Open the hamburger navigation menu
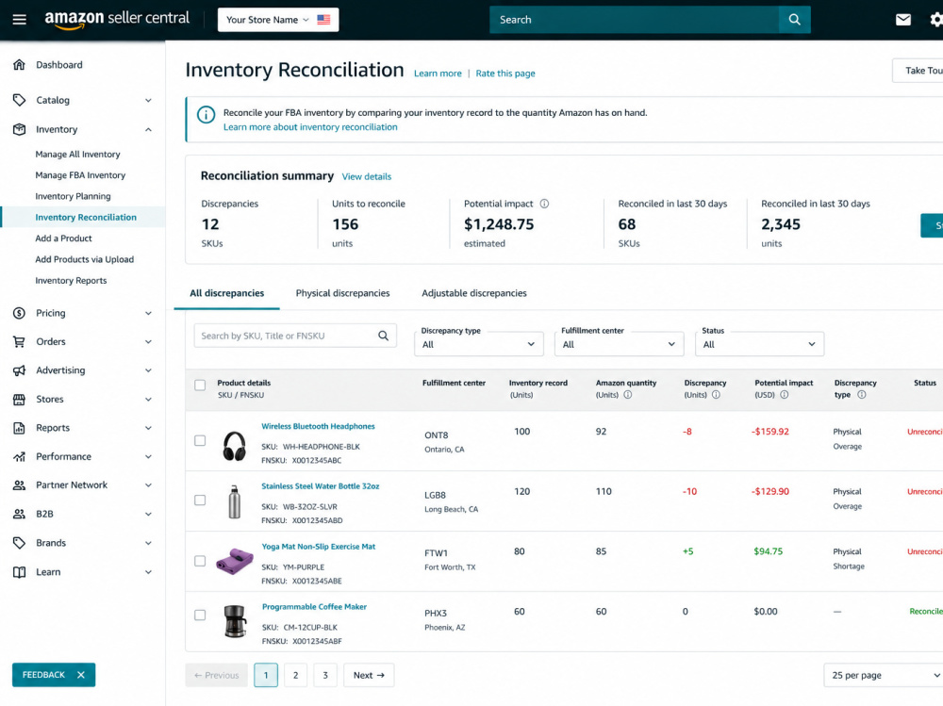Viewport: 943px width, 706px height. tap(19, 19)
